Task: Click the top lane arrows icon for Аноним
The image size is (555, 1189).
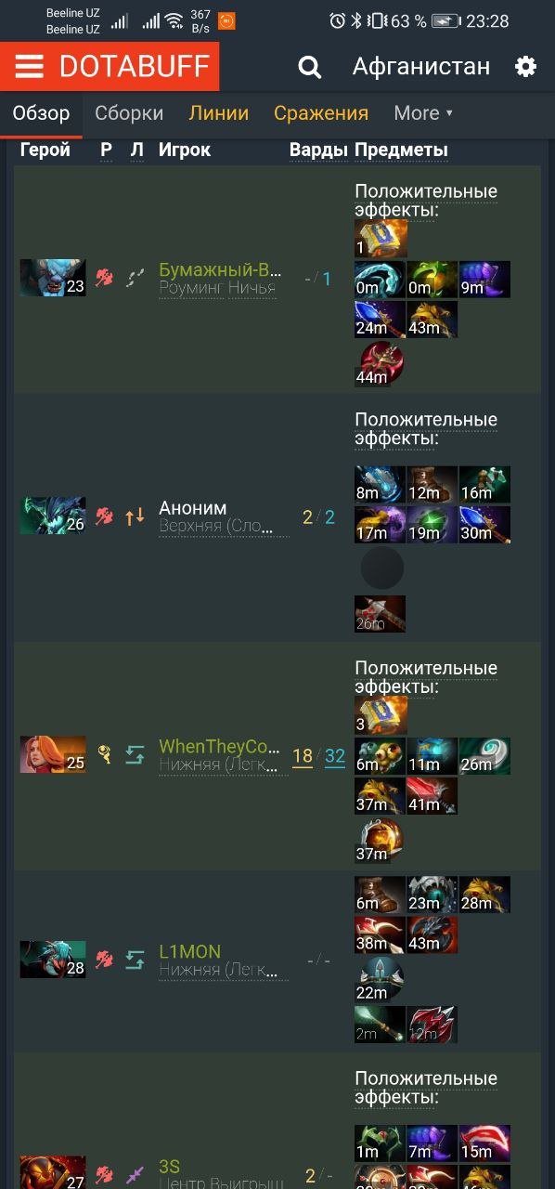Action: (x=135, y=516)
